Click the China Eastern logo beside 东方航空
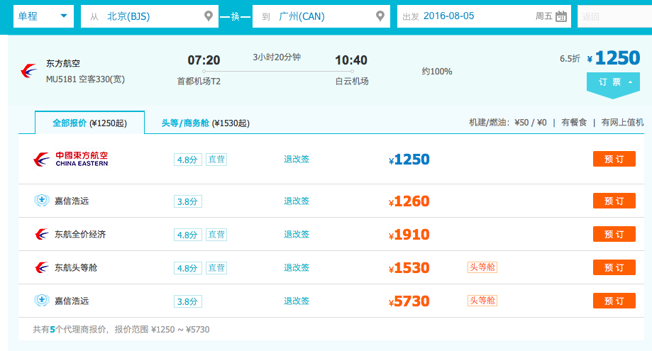Image resolution: width=652 pixels, height=351 pixels. tap(29, 71)
